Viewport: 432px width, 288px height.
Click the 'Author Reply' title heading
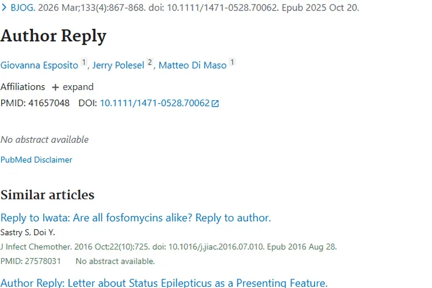(54, 36)
